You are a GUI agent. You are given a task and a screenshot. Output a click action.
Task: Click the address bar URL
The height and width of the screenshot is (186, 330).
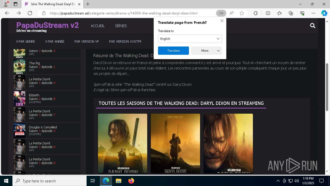pos(123,13)
